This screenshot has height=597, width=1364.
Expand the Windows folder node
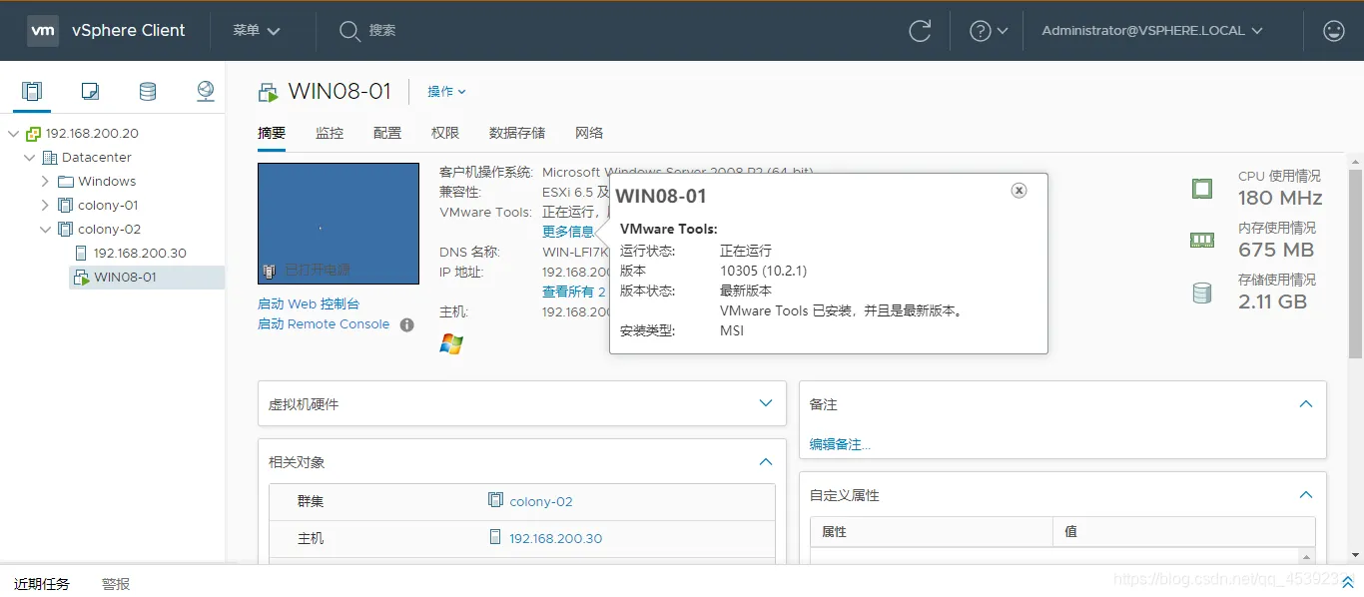[x=45, y=182]
